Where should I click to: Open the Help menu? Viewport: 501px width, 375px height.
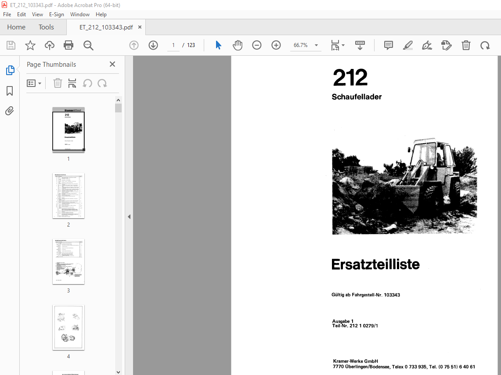[101, 14]
